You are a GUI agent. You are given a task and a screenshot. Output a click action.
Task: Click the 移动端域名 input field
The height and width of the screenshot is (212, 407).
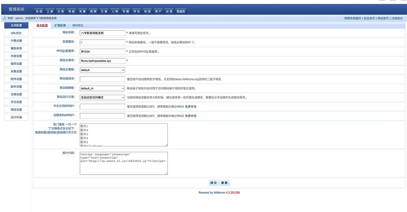pyautogui.click(x=102, y=79)
